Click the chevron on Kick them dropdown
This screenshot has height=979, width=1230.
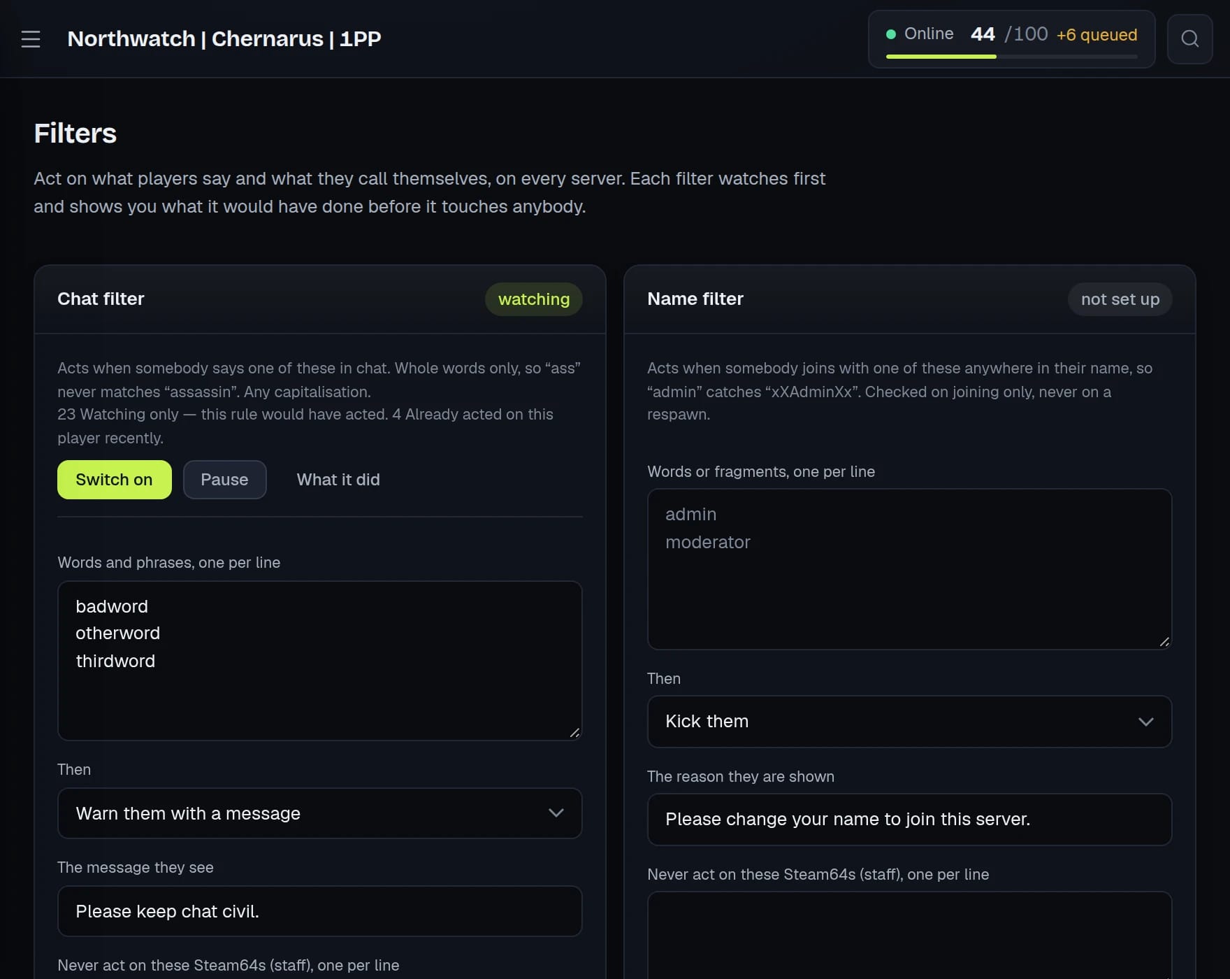(1145, 722)
